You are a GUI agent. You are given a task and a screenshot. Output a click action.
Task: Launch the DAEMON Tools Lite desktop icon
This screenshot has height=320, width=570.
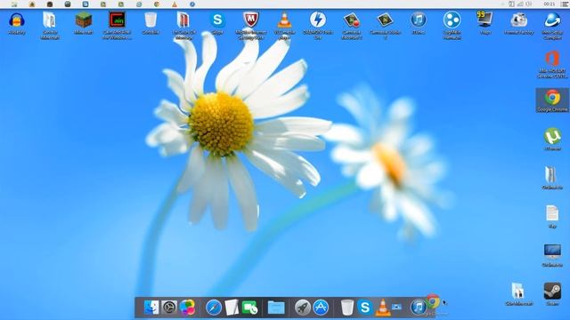click(318, 20)
